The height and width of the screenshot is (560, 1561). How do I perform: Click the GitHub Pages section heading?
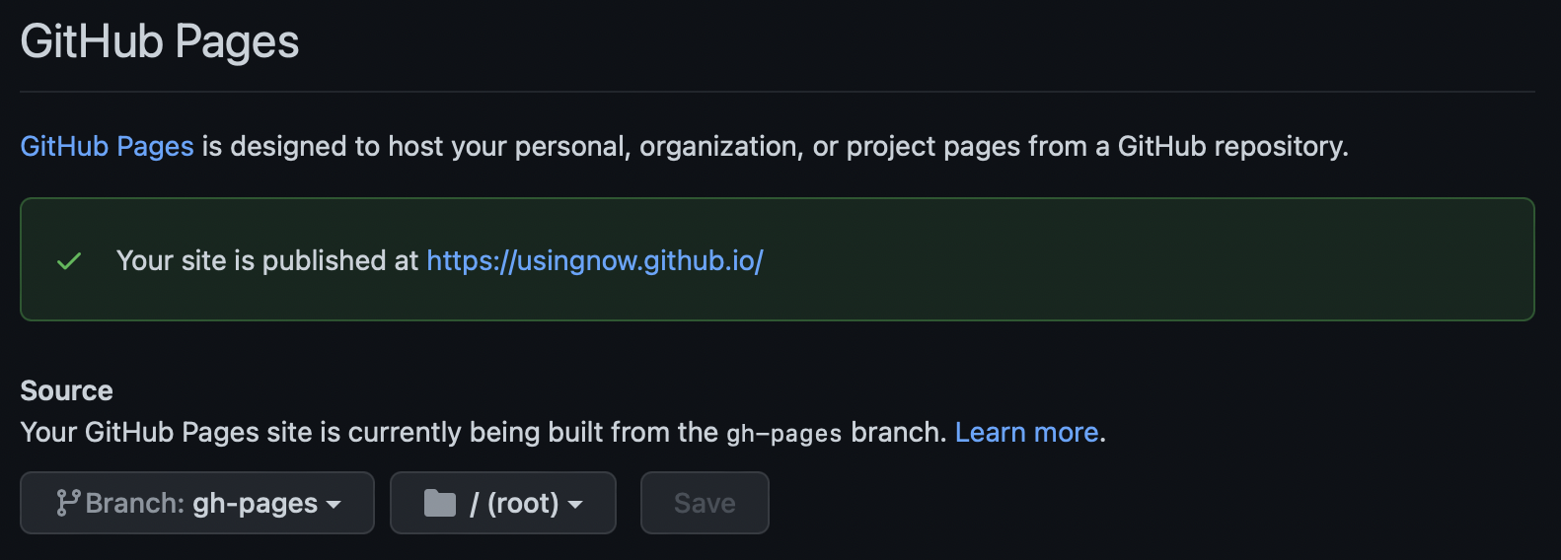160,41
